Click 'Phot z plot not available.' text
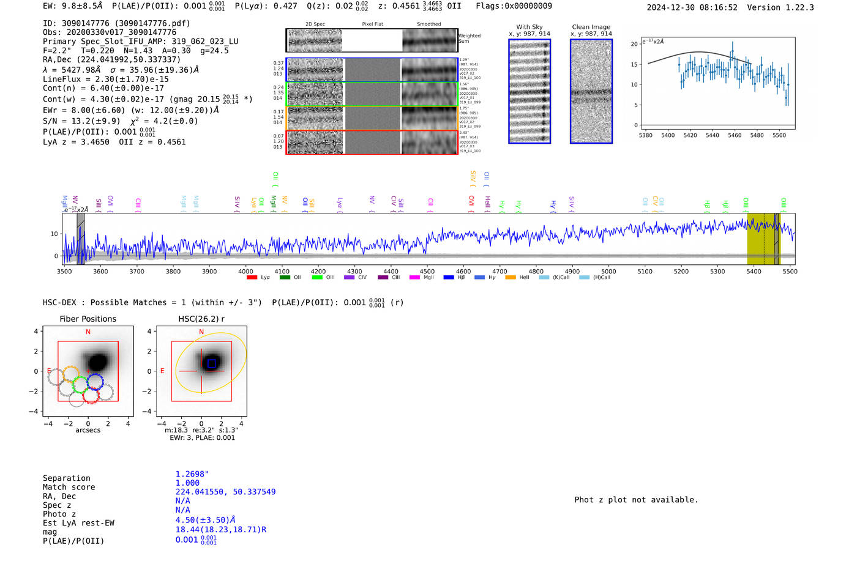This screenshot has height=583, width=857. pos(636,500)
